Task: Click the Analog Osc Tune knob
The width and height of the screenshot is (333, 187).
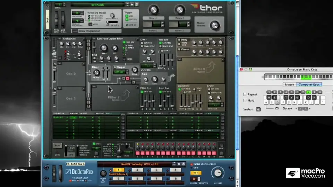Action: coord(80,44)
